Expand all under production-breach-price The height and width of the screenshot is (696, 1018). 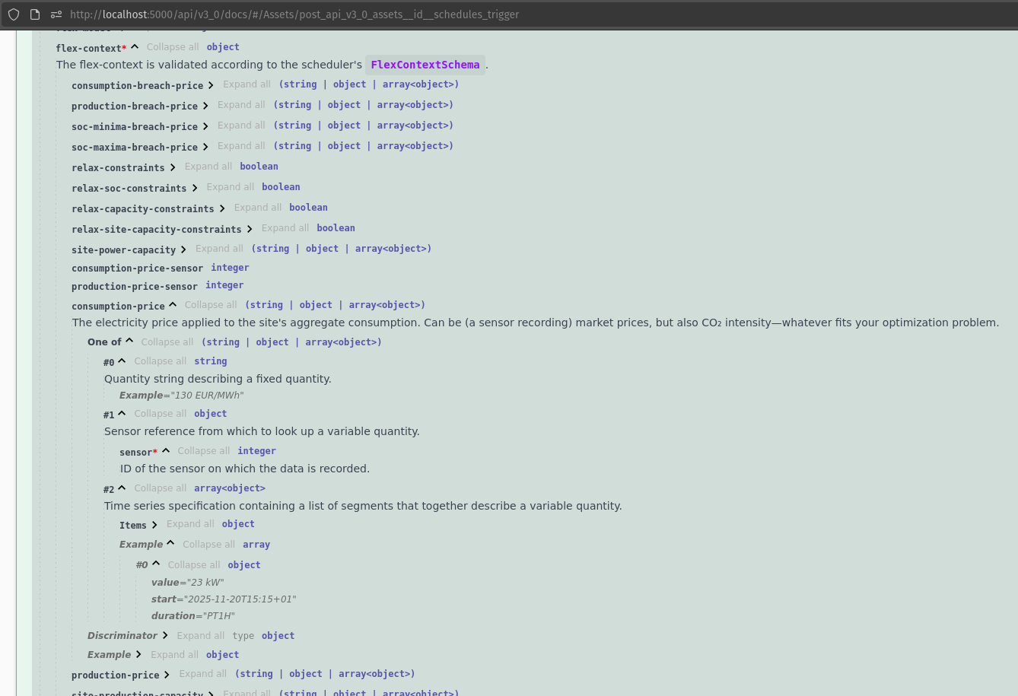click(241, 105)
